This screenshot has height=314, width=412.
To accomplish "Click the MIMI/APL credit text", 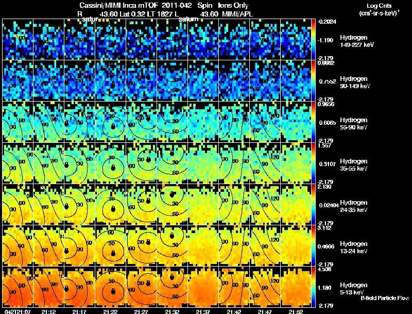I will tap(237, 14).
